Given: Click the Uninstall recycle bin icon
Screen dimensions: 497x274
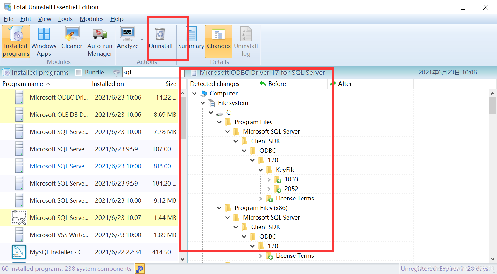Looking at the screenshot, I should pos(160,34).
